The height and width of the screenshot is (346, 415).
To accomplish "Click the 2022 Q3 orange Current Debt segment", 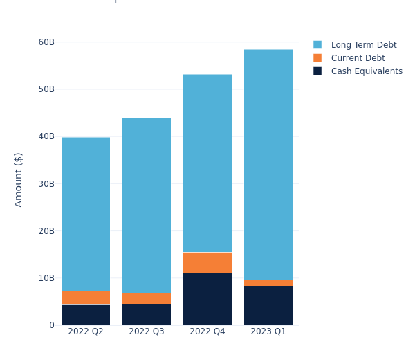I will point(147,298).
